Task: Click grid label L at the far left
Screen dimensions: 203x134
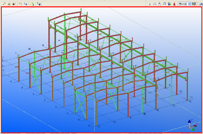Action: (16, 53)
